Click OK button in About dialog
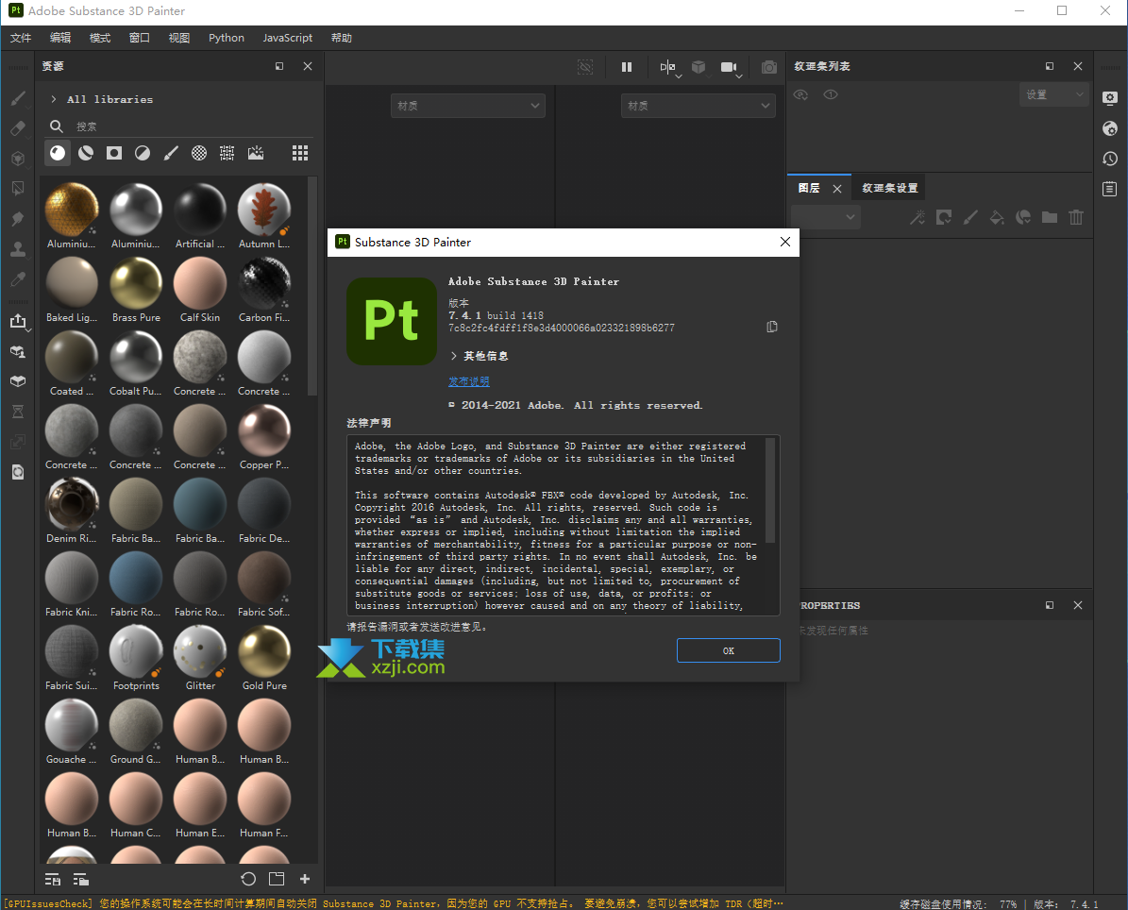The height and width of the screenshot is (910, 1128). (728, 650)
